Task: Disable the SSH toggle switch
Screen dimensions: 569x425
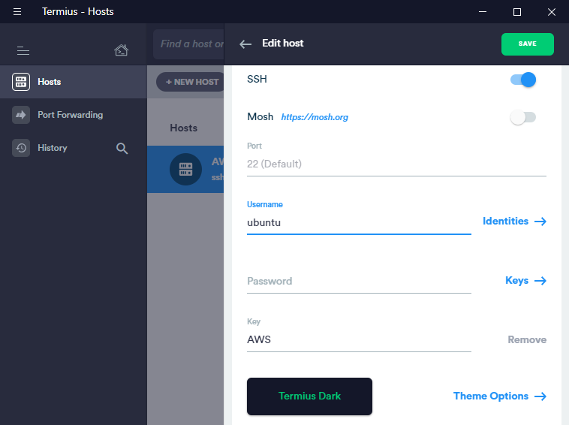Action: point(523,80)
